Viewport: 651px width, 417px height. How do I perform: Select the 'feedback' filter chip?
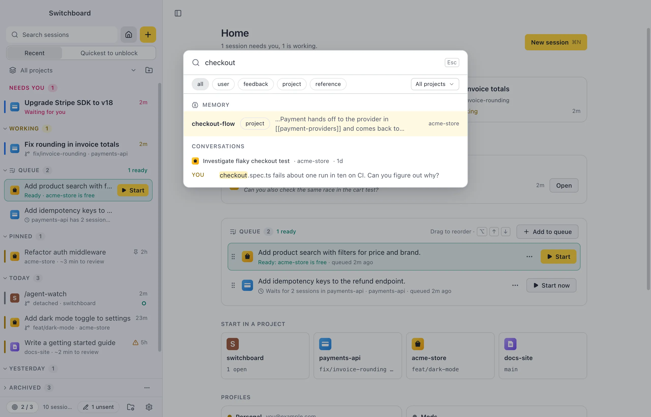point(256,84)
